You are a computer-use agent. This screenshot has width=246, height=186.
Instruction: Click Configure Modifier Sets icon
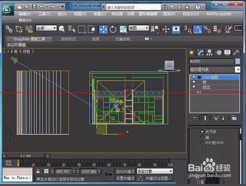tap(234, 118)
